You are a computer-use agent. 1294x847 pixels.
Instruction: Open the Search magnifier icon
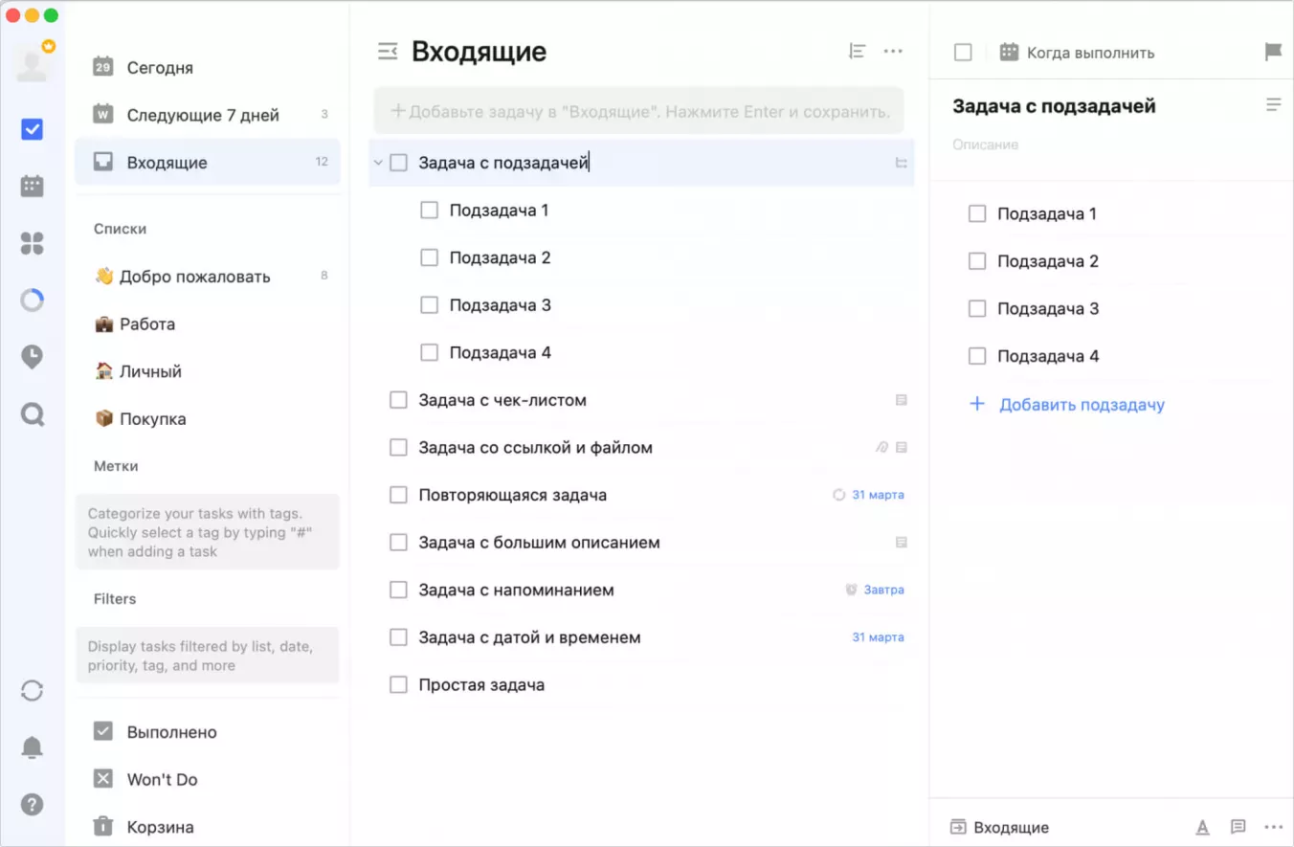coord(32,414)
